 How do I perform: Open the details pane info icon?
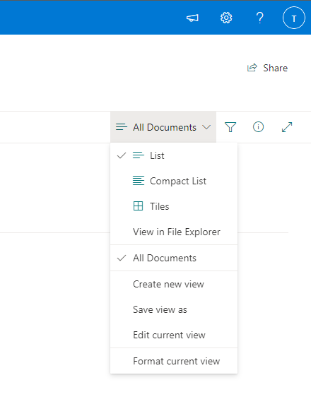pyautogui.click(x=258, y=127)
